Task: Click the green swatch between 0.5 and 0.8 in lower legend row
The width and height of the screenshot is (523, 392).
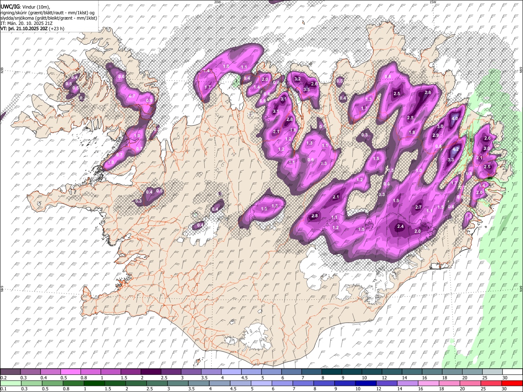Action: tap(52, 383)
